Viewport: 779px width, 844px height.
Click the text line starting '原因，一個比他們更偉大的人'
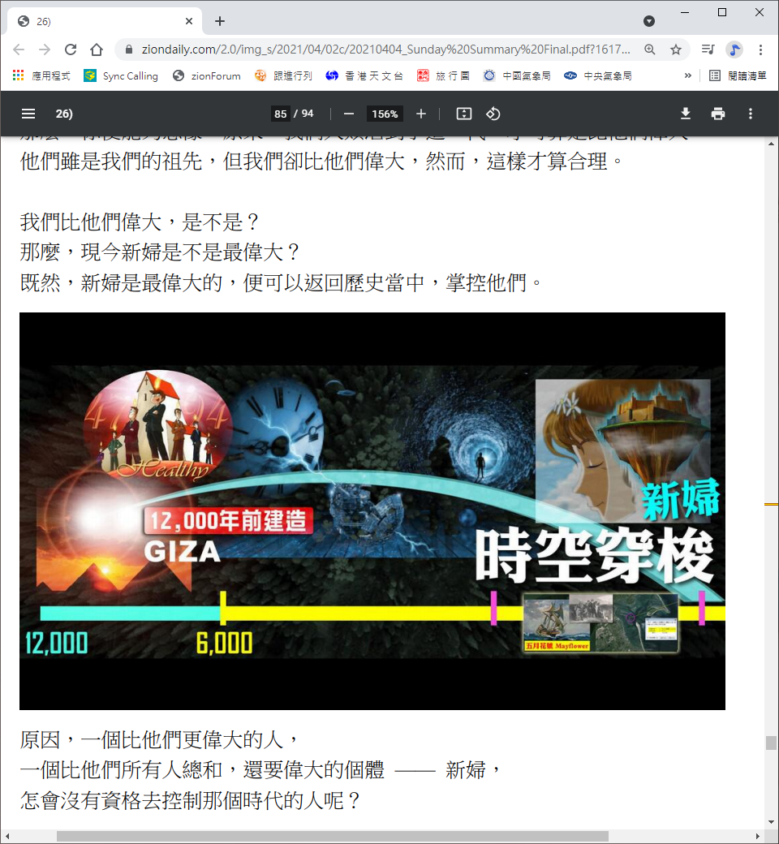159,739
